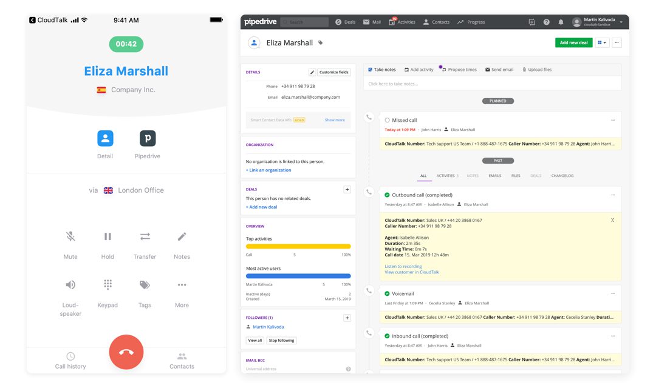This screenshot has height=388, width=656.
Task: Toggle Voicemail completed checkmark
Action: (387, 293)
